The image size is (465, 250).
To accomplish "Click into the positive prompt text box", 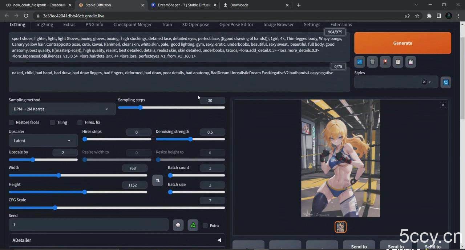I will point(179,47).
